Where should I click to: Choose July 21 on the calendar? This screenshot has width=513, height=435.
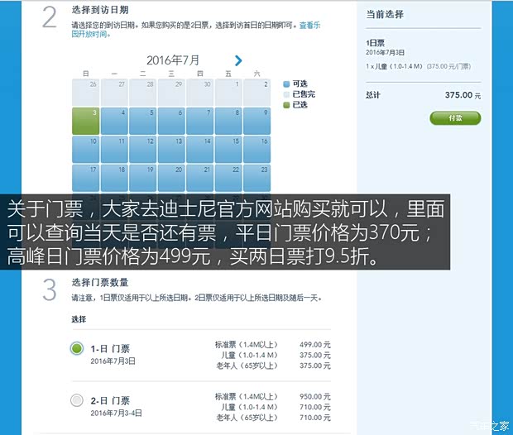coord(200,178)
